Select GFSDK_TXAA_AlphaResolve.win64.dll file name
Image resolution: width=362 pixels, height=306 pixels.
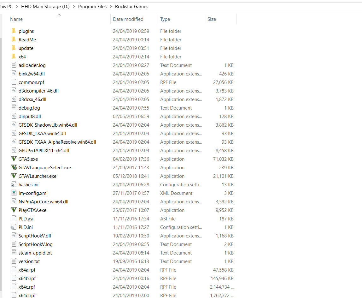point(57,142)
